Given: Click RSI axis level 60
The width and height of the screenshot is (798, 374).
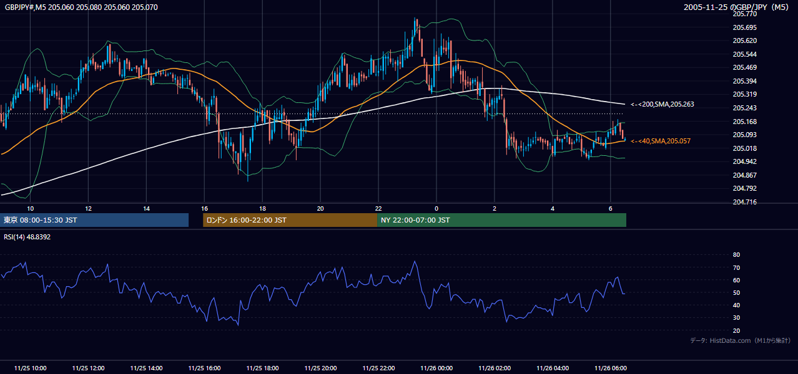Looking at the screenshot, I should [x=736, y=280].
